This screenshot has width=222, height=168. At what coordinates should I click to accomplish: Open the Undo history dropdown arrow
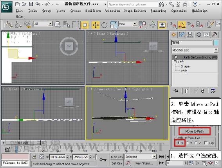[42, 4]
